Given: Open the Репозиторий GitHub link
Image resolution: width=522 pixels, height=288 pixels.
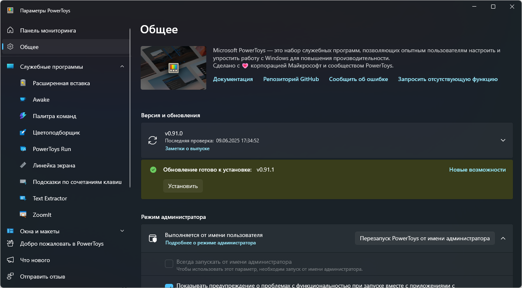Looking at the screenshot, I should [x=291, y=79].
